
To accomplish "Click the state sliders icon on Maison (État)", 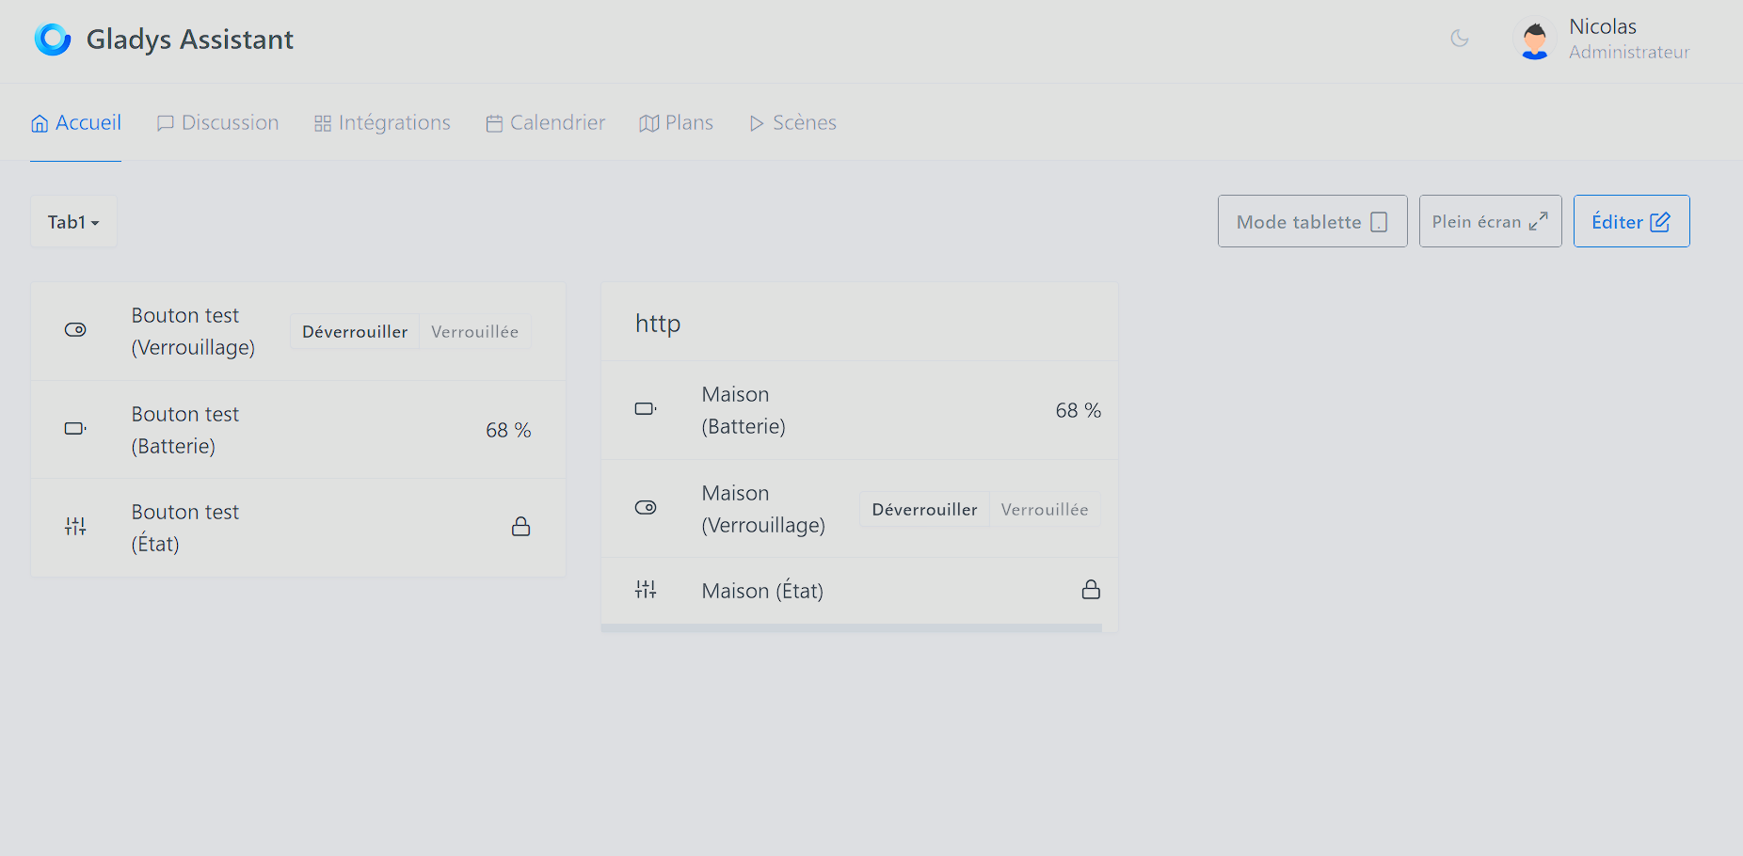I will 646,589.
